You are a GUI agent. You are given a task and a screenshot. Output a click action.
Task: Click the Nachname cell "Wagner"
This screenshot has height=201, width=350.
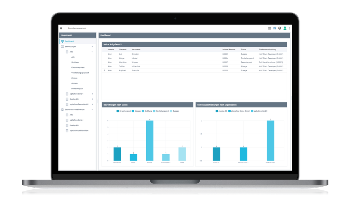[135, 62]
